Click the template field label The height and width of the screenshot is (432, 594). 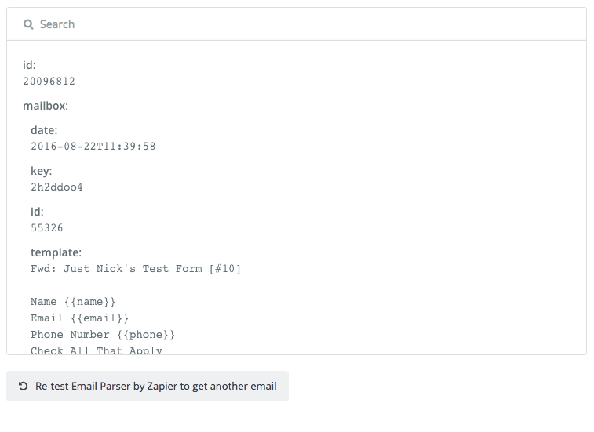(x=56, y=252)
